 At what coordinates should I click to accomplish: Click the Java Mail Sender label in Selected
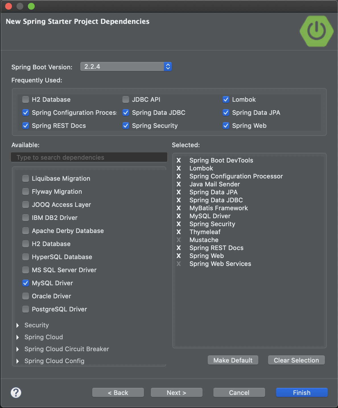(215, 184)
